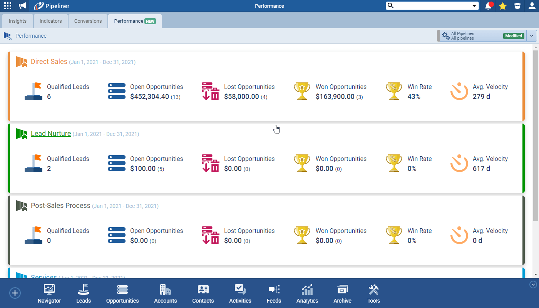This screenshot has height=308, width=539.
Task: Open the Direct Sales pipeline title
Action: point(49,62)
